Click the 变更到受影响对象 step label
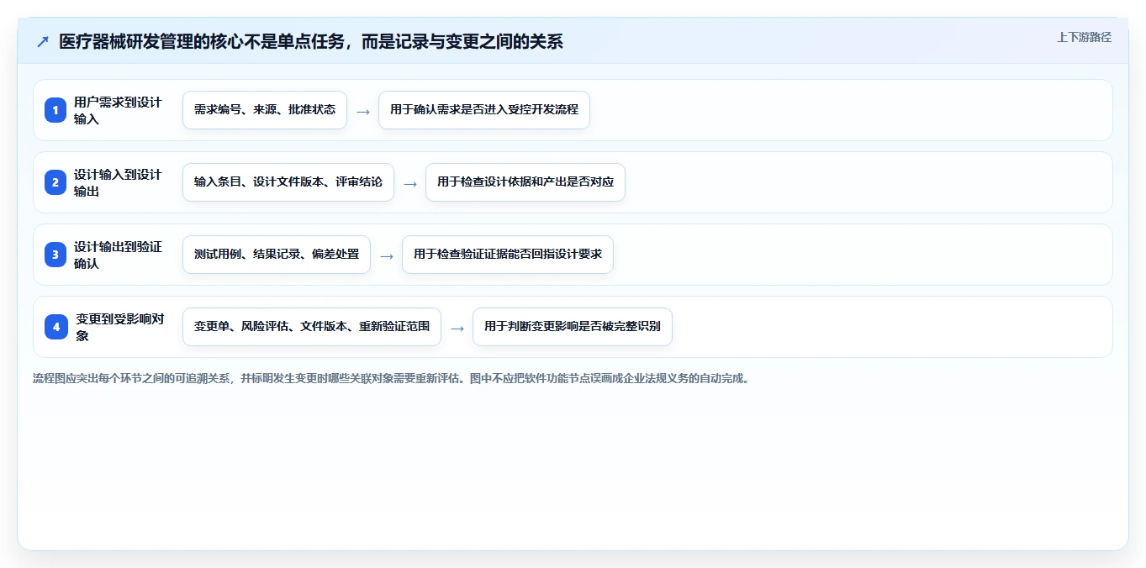1146x568 pixels. click(x=119, y=327)
